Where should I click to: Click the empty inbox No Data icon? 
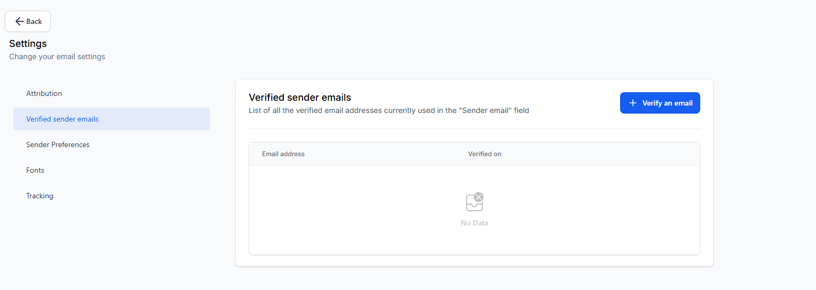point(473,204)
